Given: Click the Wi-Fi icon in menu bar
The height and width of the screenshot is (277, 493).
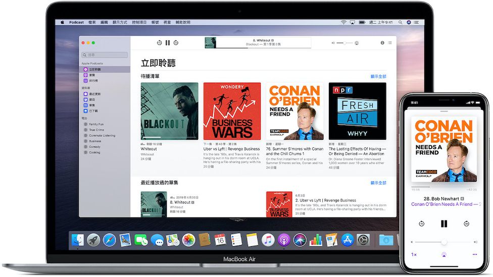Looking at the screenshot, I should [343, 22].
